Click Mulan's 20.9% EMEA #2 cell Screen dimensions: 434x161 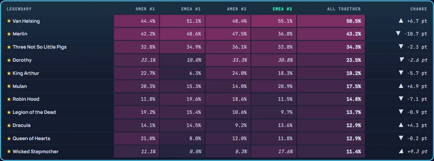point(274,86)
